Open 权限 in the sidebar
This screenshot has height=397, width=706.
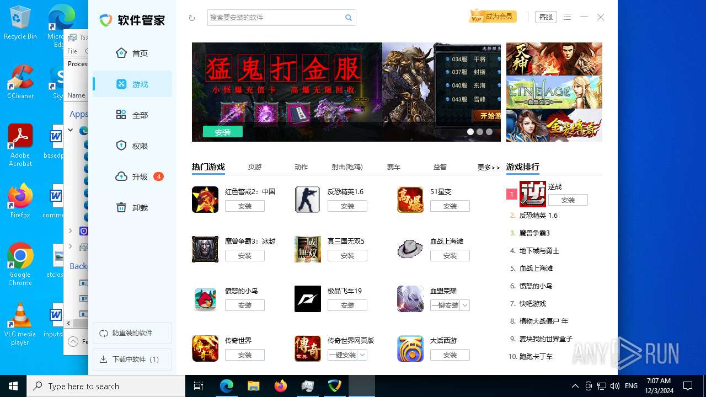[132, 146]
